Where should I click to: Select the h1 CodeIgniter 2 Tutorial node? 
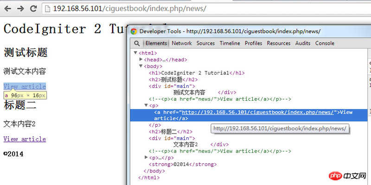[x=197, y=73]
